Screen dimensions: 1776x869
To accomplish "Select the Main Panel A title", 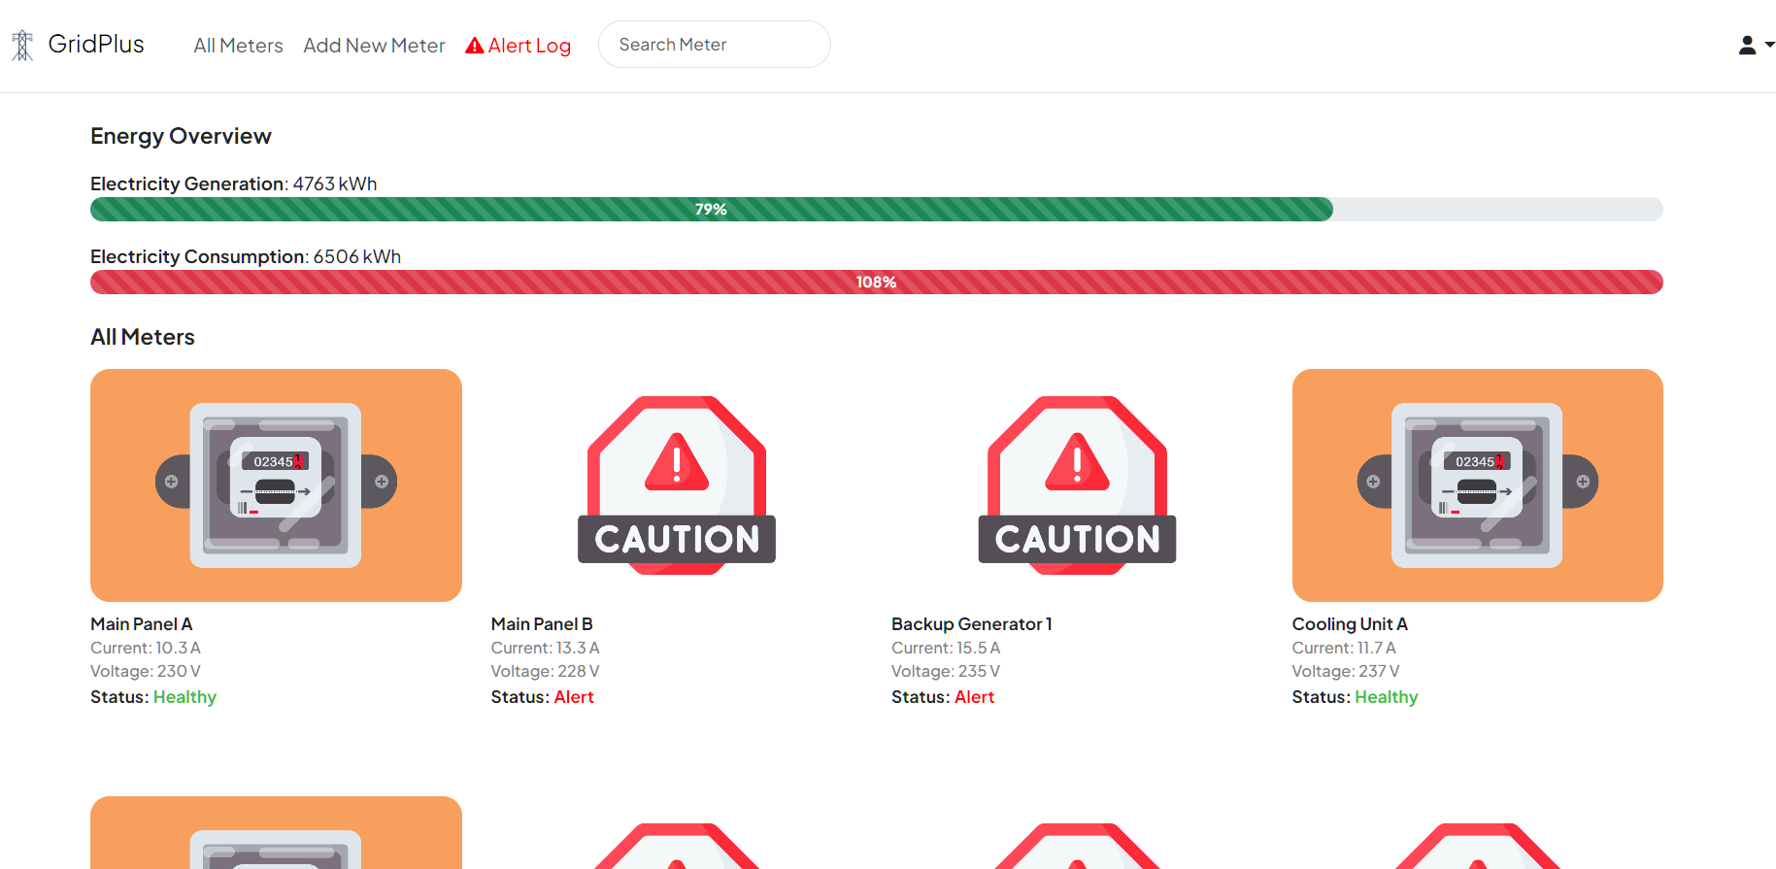I will click(142, 624).
